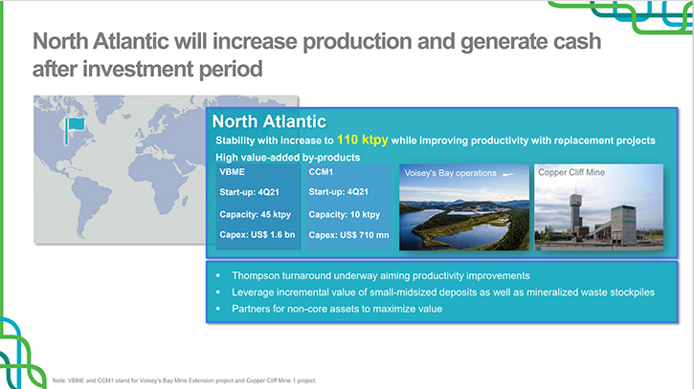The height and width of the screenshot is (389, 694).
Task: Click the Copper Cliff Mine photo
Action: pyautogui.click(x=599, y=207)
